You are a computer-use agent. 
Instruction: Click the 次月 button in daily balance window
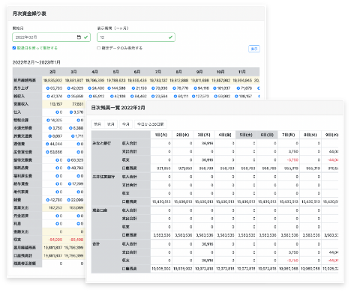111,124
